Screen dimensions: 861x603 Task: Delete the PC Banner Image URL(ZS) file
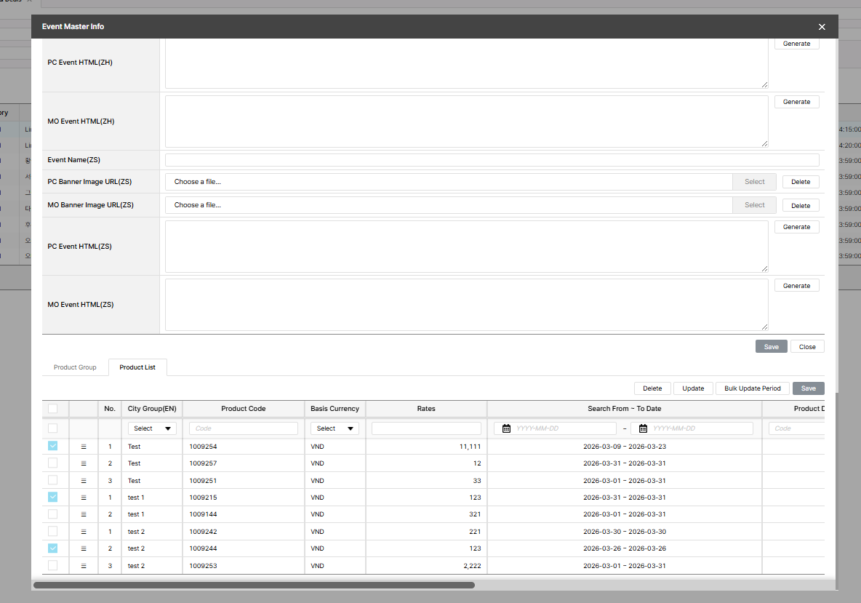pyautogui.click(x=800, y=182)
